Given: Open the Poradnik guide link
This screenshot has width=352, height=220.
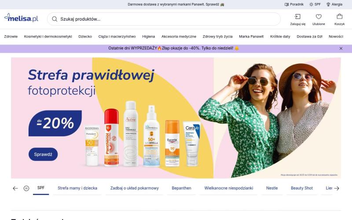Looking at the screenshot, I should pyautogui.click(x=294, y=4).
